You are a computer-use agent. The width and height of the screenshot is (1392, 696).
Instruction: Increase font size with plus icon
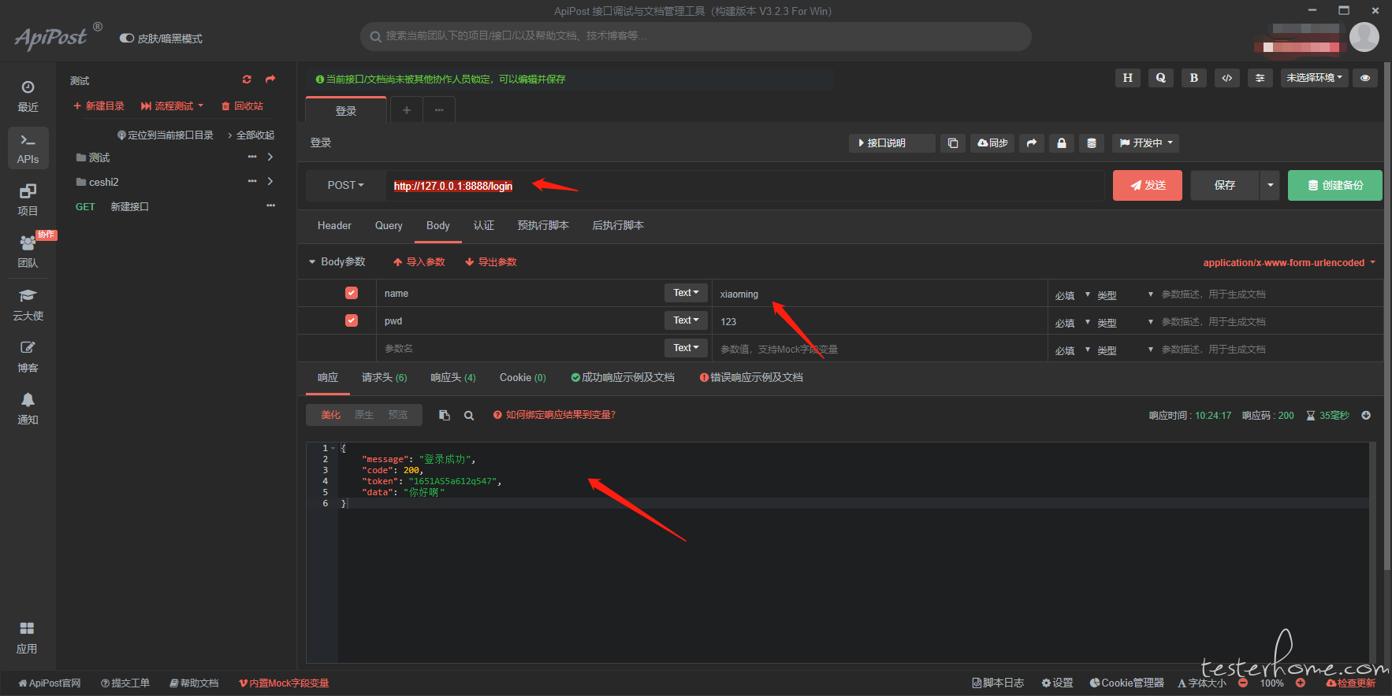1301,683
